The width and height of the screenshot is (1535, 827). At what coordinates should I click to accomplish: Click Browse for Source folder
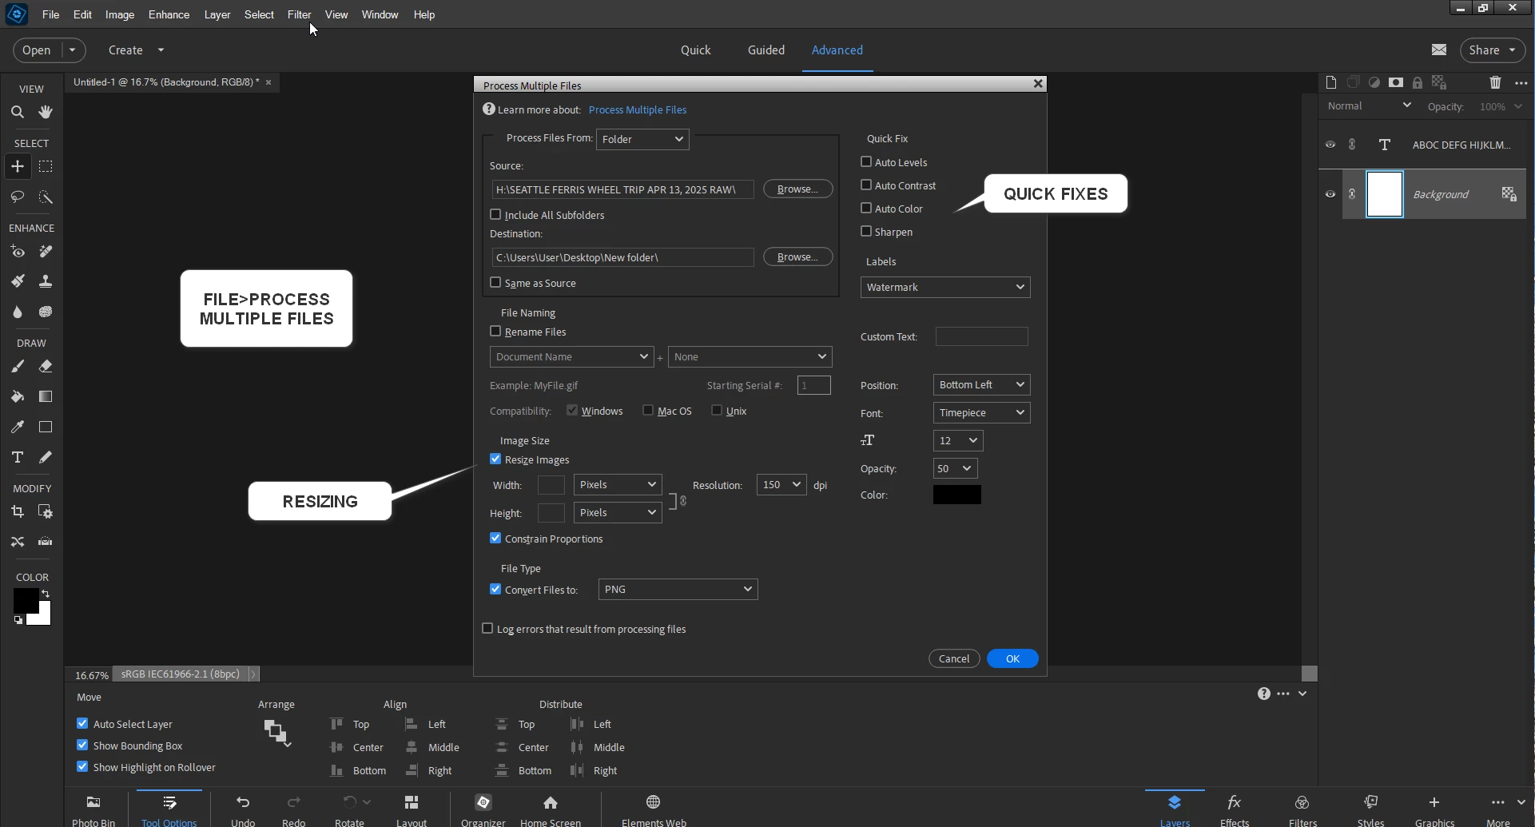tap(797, 189)
